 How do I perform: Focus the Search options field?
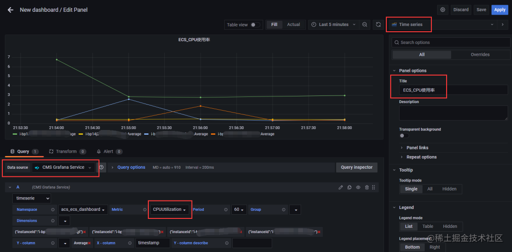click(x=451, y=43)
